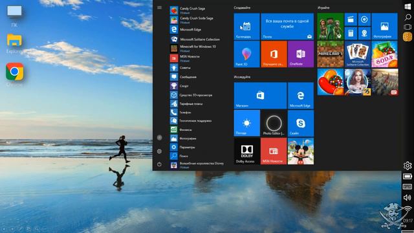Image resolution: width=414 pixels, height=233 pixels.
Task: Click the Создавайте group header
Action: click(242, 8)
